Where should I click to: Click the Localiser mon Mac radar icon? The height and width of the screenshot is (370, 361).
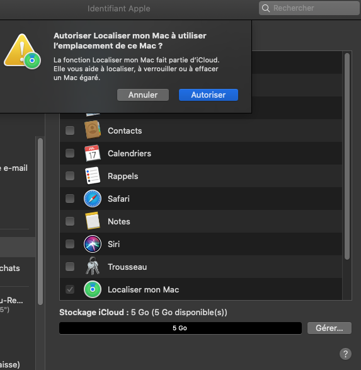coord(93,289)
